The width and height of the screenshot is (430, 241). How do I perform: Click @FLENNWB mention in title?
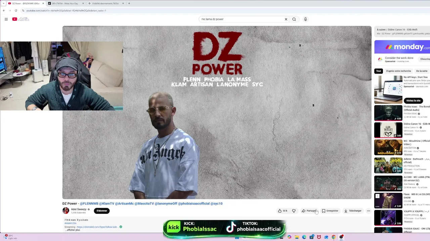coord(89,204)
